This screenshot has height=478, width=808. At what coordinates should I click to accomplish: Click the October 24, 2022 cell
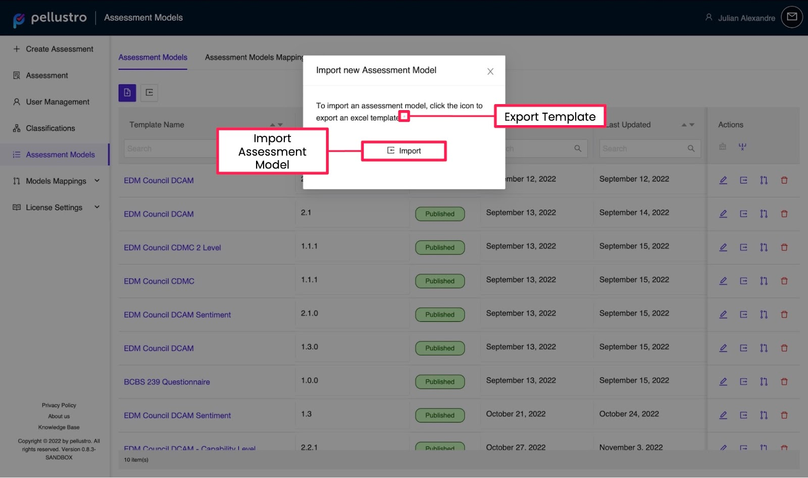[629, 414]
